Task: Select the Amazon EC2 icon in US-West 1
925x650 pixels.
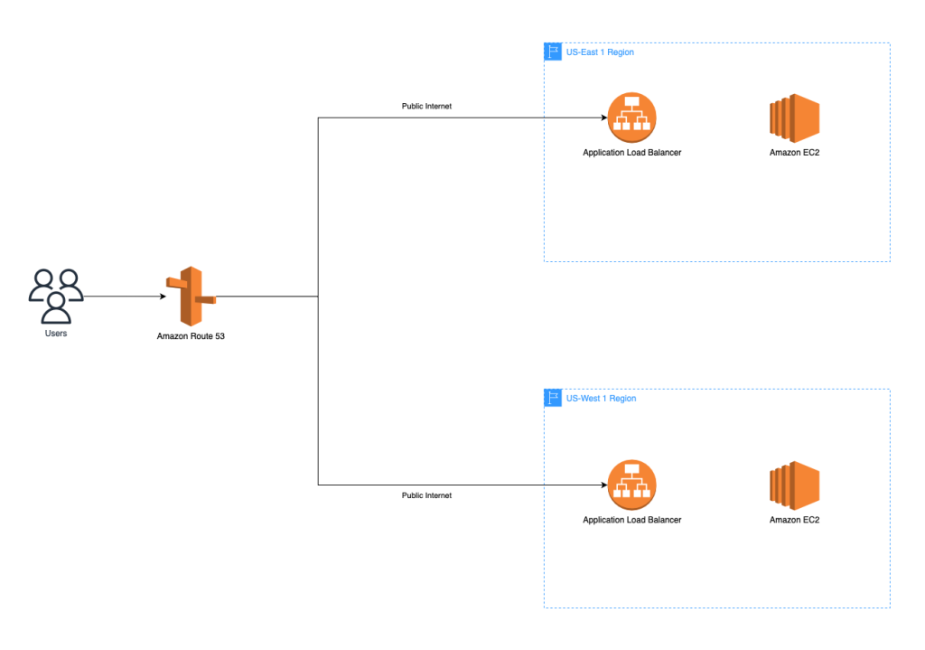Action: click(794, 485)
